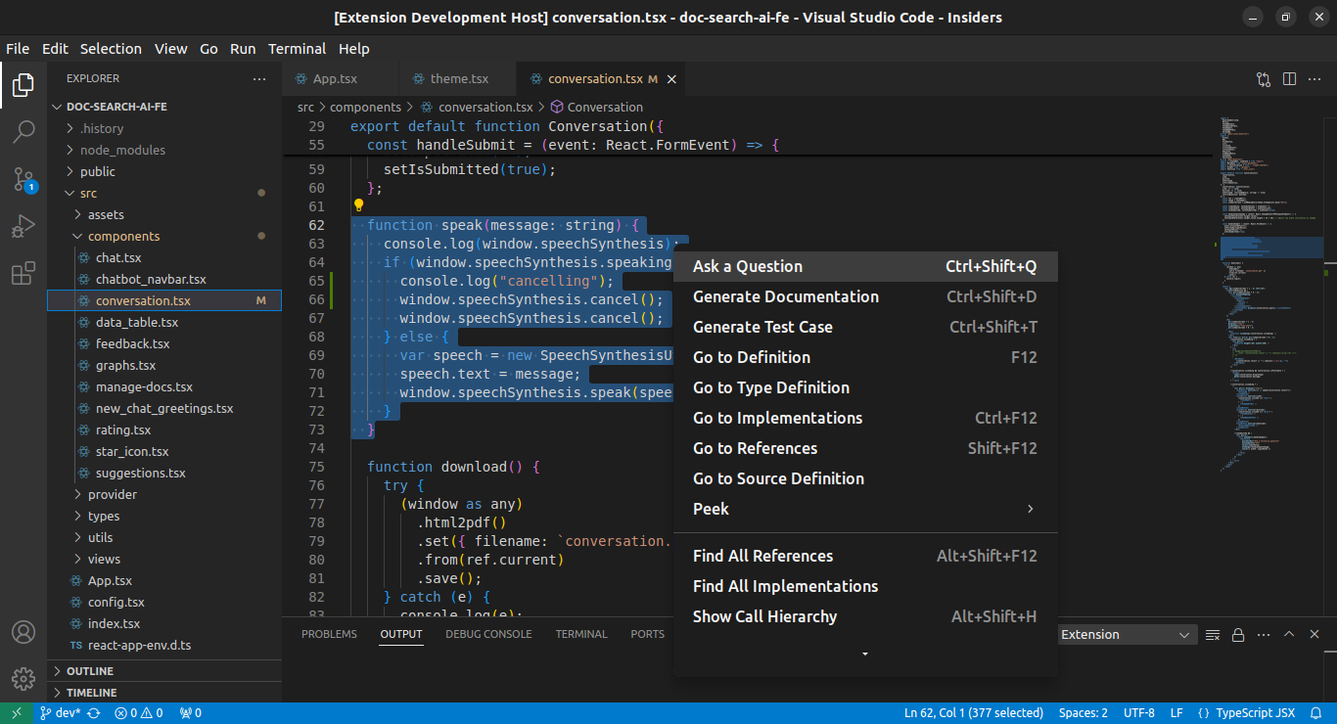
Task: Select Ask a Question from context menu
Action: 748,266
